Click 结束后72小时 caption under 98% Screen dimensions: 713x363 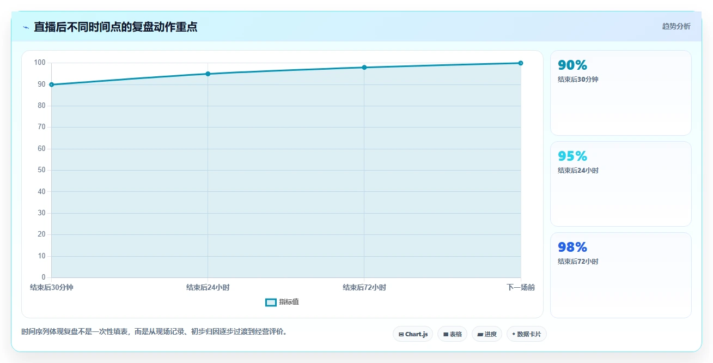point(578,262)
